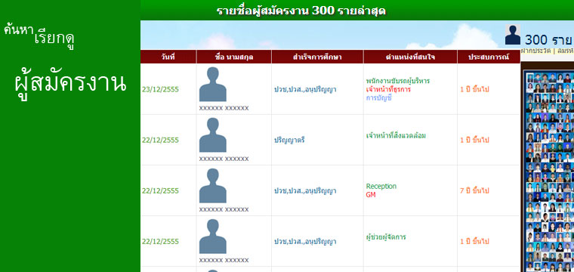The width and height of the screenshot is (574, 272).
Task: Click avatar in the เจ้าหน้าที่สิ่งแวดล้อม row
Action: [213, 134]
